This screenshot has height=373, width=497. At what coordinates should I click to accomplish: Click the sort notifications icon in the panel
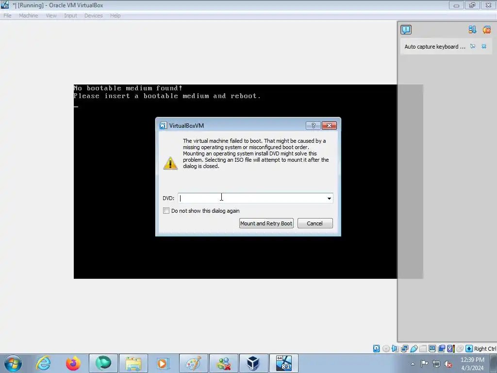(x=472, y=30)
